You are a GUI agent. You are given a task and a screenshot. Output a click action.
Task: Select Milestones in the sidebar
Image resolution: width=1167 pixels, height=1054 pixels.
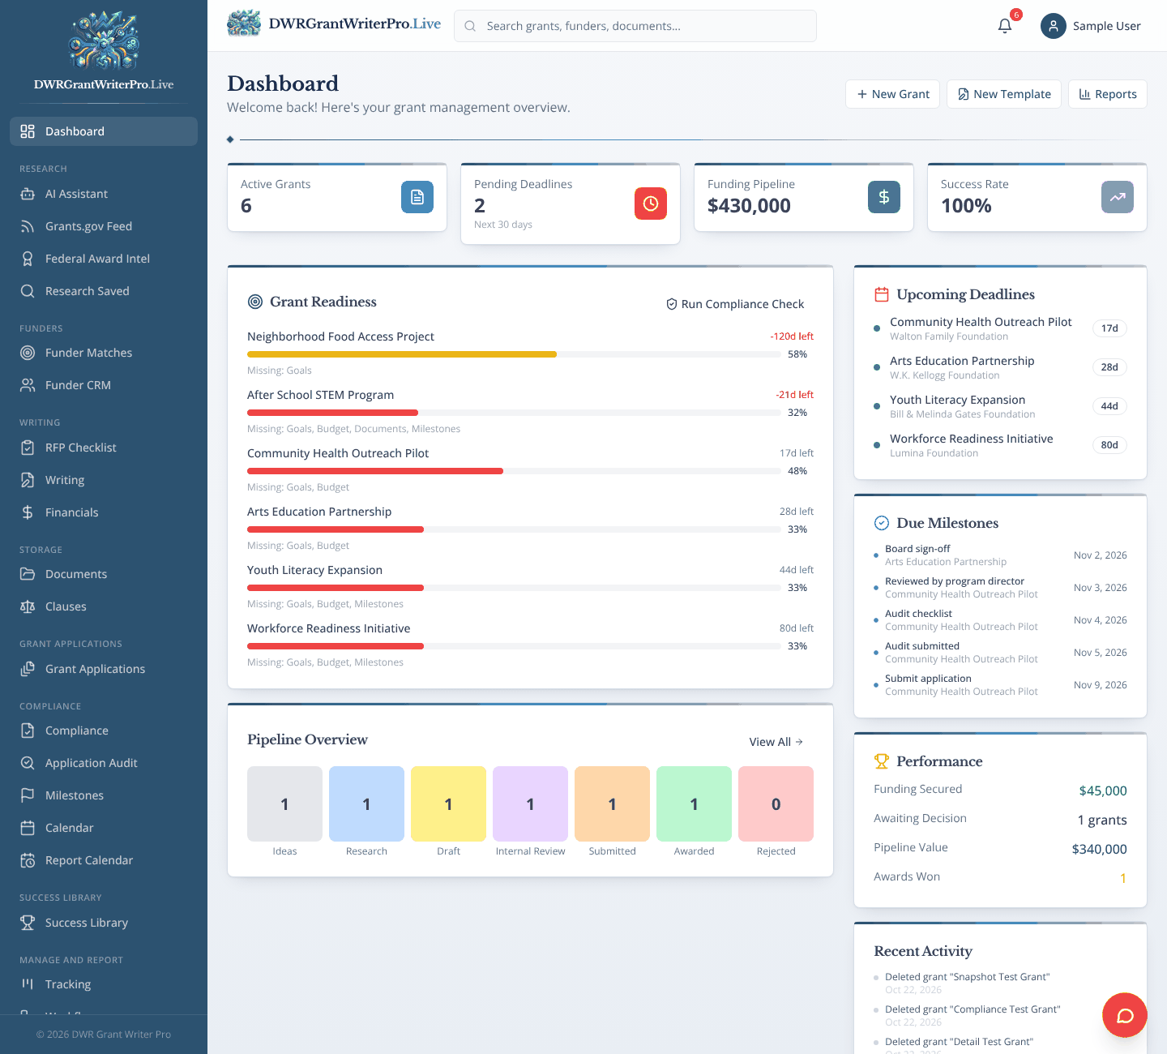[104, 795]
